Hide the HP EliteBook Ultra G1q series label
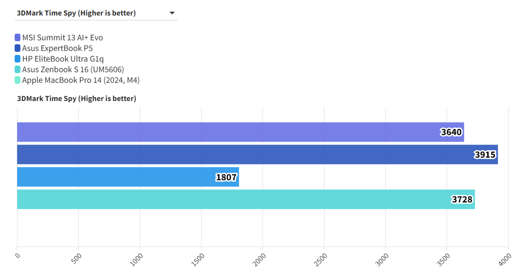 (63, 59)
